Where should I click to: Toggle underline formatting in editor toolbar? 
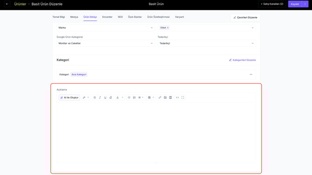pos(105,97)
